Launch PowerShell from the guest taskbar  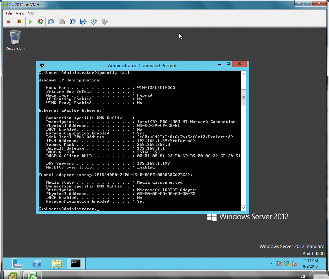[37, 264]
